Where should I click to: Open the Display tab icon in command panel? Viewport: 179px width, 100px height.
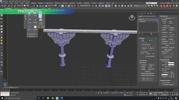pos(151,14)
